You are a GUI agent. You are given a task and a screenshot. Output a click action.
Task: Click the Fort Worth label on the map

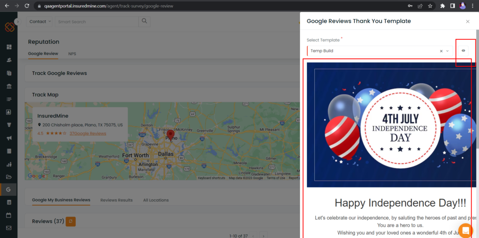pos(136,156)
